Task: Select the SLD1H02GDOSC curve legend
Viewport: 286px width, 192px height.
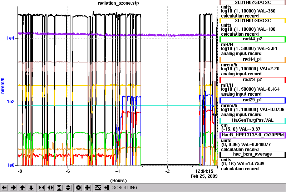Action: point(253,2)
